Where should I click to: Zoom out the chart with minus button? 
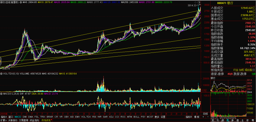pos(208,117)
